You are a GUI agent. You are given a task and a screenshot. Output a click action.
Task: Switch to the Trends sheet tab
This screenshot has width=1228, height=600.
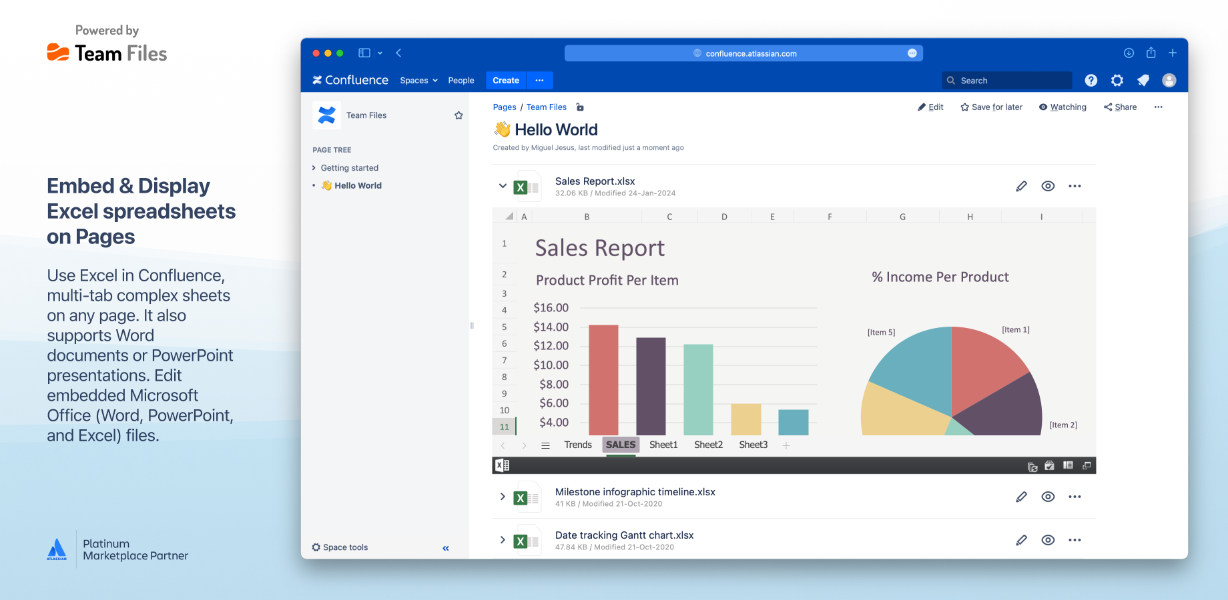578,445
